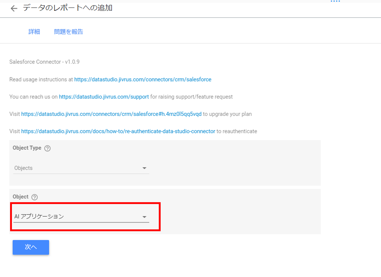The width and height of the screenshot is (381, 277).
Task: Select the Objects combo box field
Action: [81, 168]
